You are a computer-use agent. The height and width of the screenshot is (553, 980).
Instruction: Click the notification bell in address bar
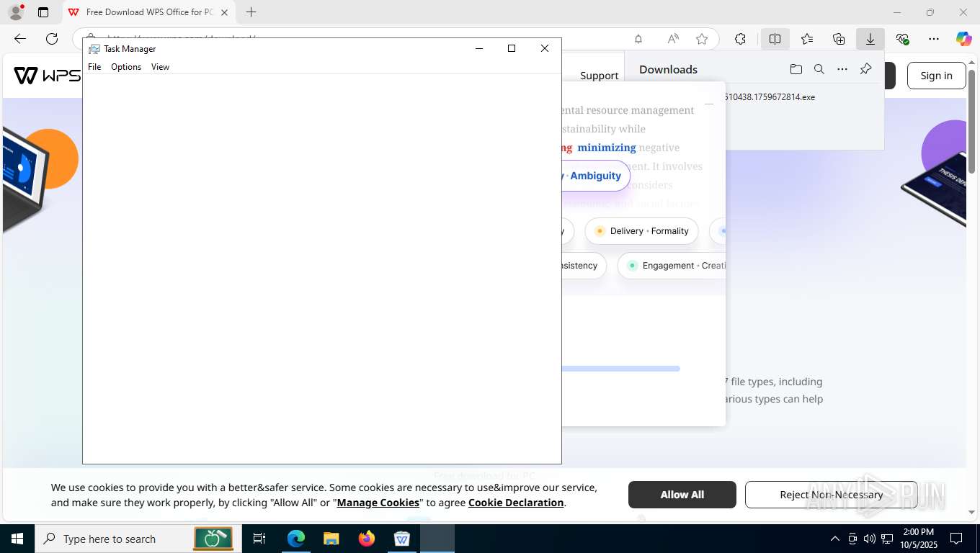[638, 39]
